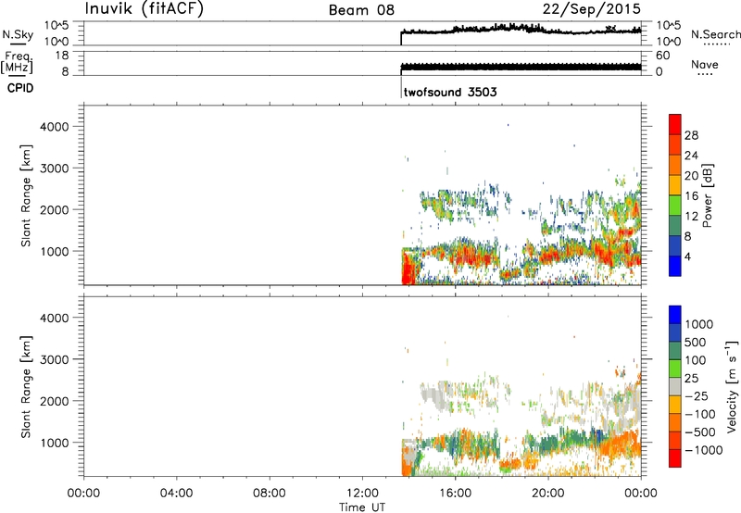Click '2000' tick on velocity panel axis

54,401
